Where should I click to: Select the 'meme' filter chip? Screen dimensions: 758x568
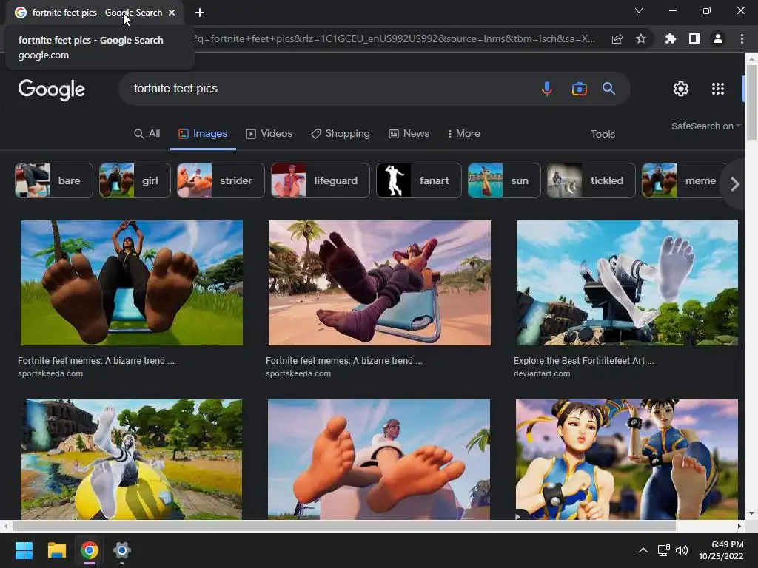(x=683, y=180)
